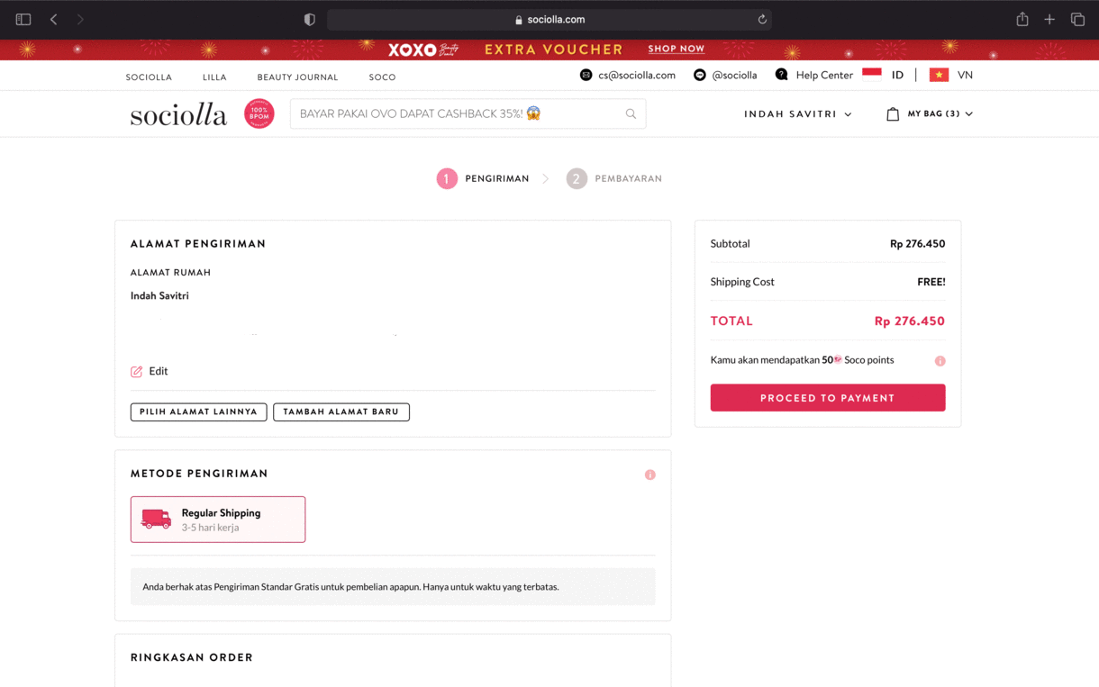Click the browser forward arrow

[x=80, y=19]
